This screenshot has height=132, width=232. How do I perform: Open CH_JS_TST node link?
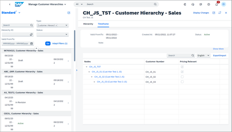pyautogui.click(x=95, y=67)
